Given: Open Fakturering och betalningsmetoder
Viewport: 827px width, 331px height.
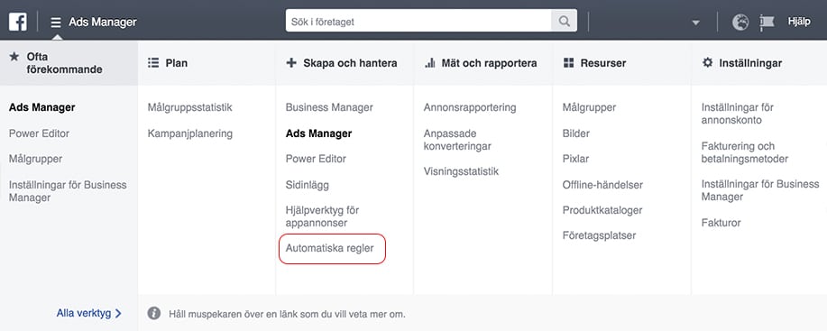Looking at the screenshot, I should pyautogui.click(x=745, y=152).
